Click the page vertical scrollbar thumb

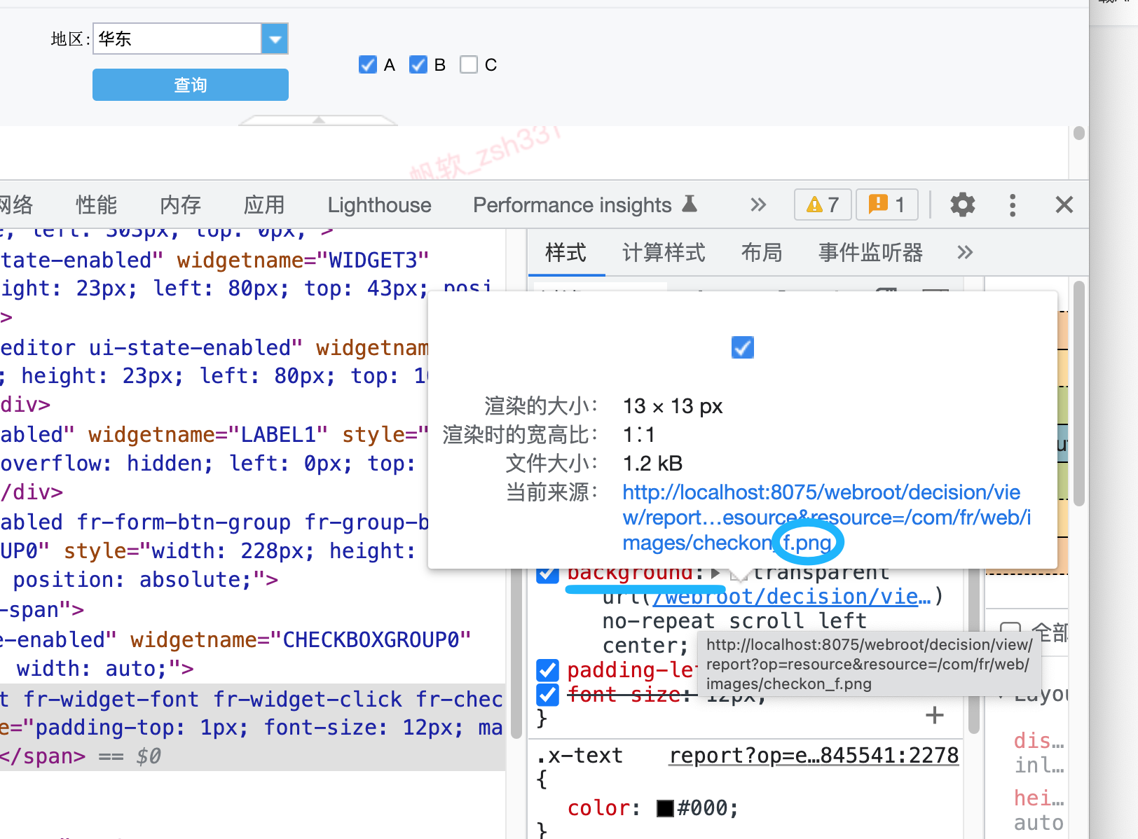1079,133
